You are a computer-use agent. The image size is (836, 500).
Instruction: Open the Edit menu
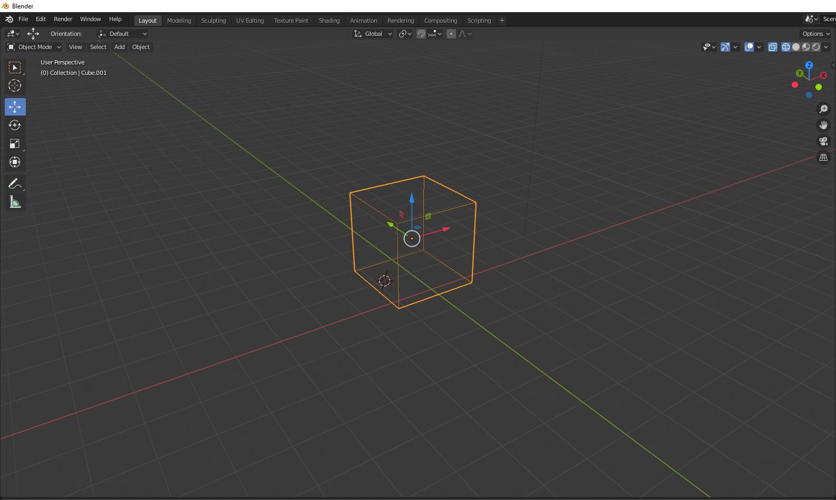coord(41,19)
